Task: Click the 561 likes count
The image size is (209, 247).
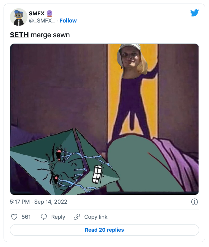Action: tap(26, 217)
